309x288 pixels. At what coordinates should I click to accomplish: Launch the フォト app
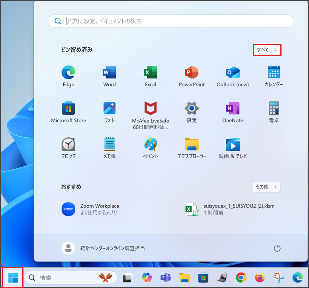click(x=110, y=112)
